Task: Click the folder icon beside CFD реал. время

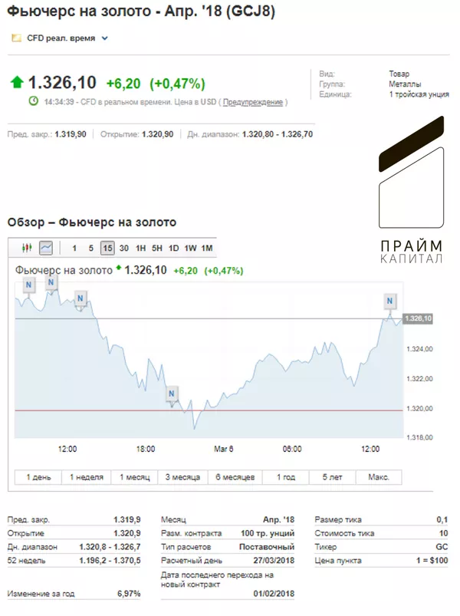Action: 17,38
